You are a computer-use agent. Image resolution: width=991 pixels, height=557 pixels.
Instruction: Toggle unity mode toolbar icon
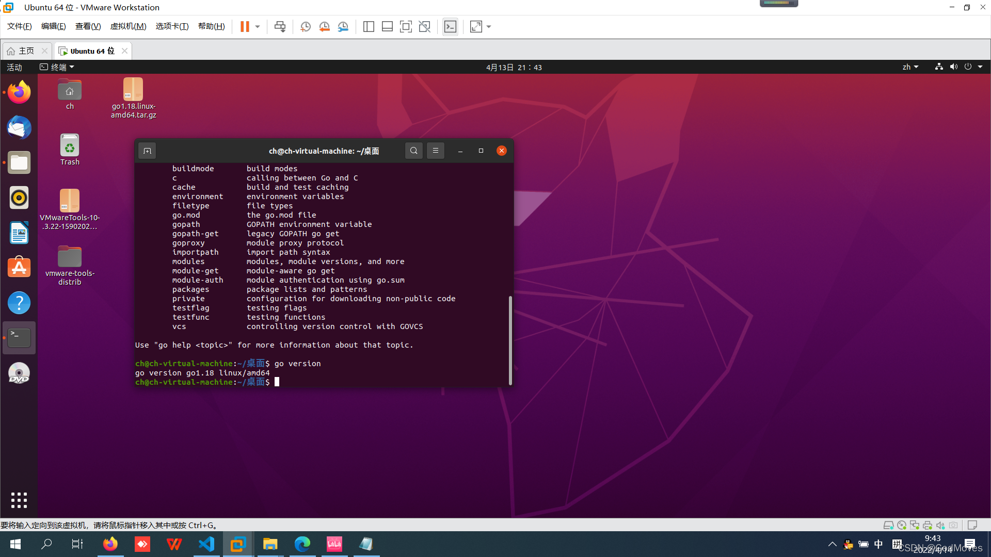click(424, 26)
